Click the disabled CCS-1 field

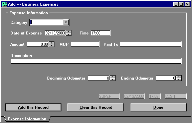point(176,96)
